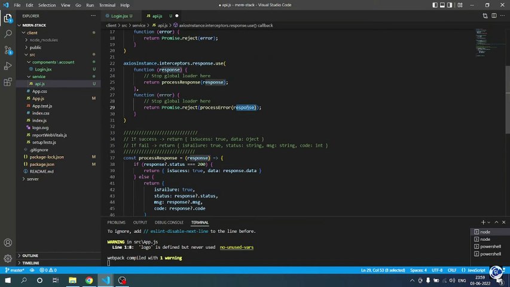Switch to the Login.jsx editor tab

pos(120,16)
